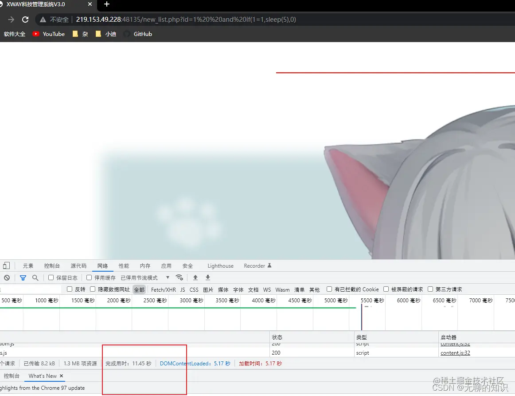Tick the 第三方请求 checkbox
The image size is (515, 396).
coord(430,289)
